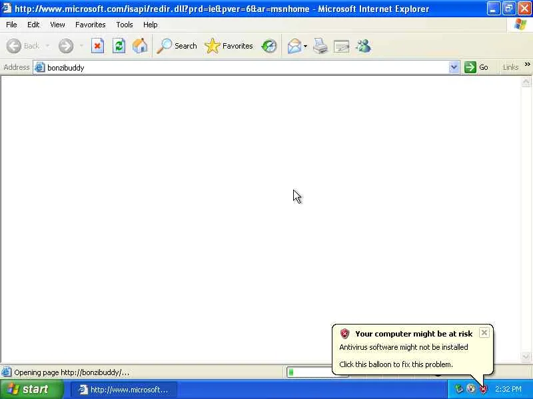Click the Links toolbar label
Screen dimensions: 533x399
coord(510,67)
